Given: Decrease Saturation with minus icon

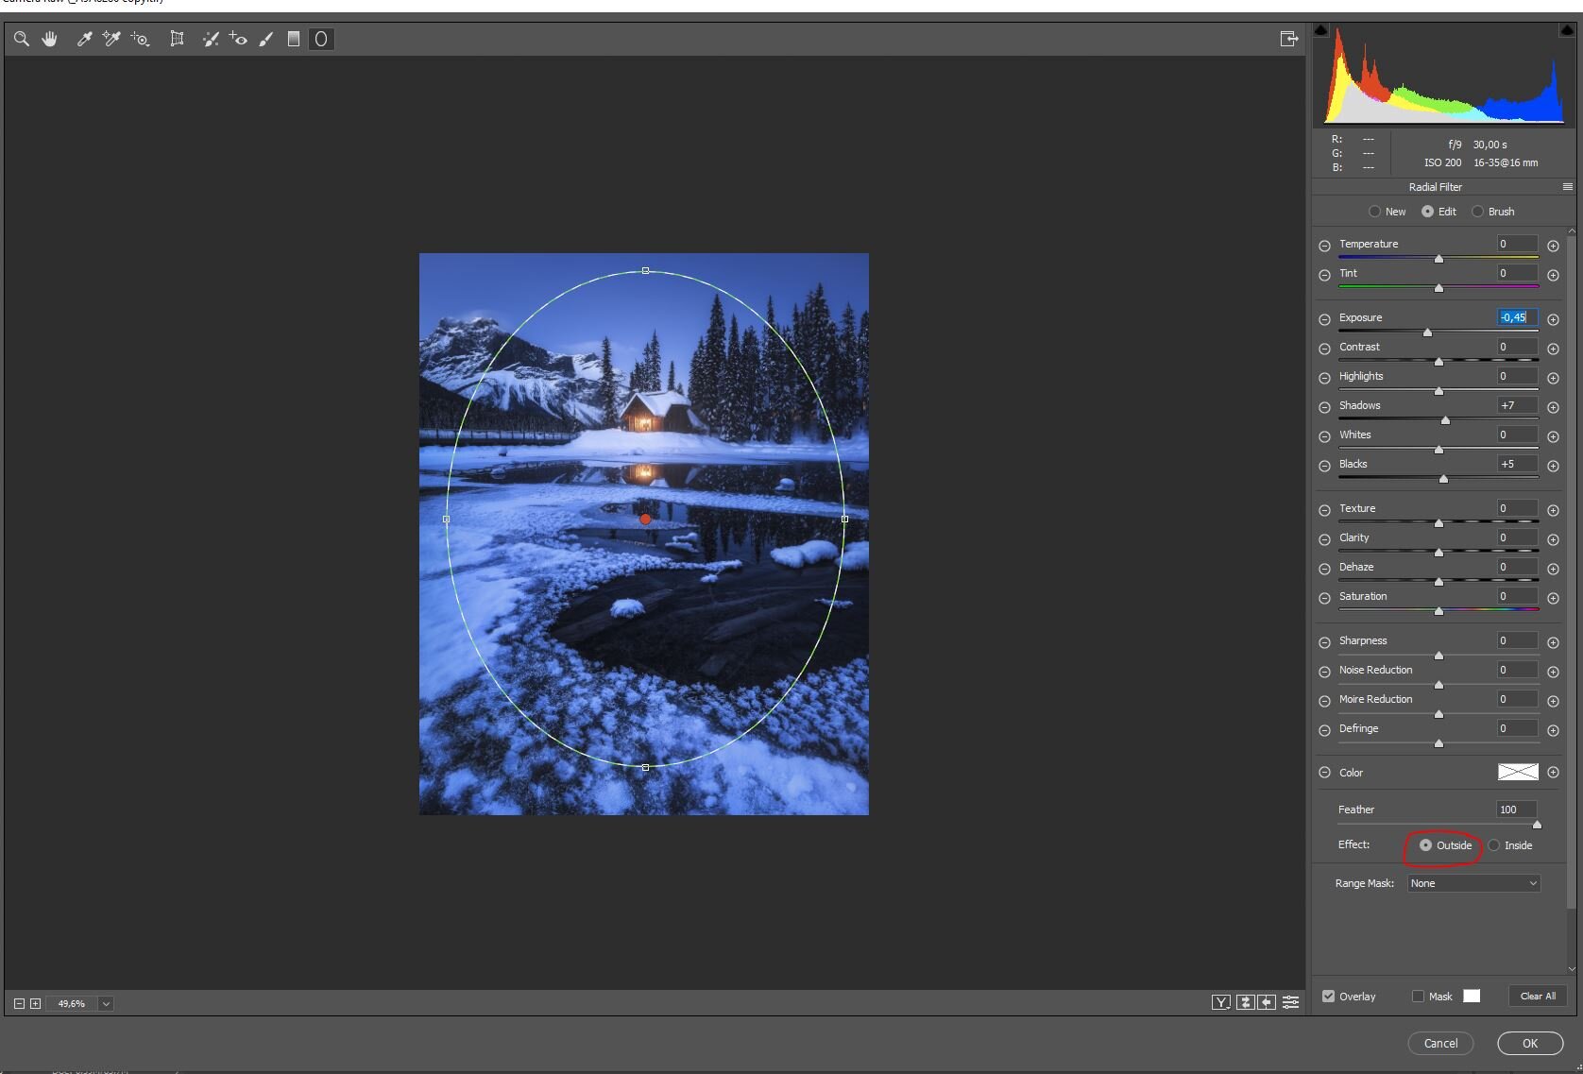Looking at the screenshot, I should [x=1324, y=598].
